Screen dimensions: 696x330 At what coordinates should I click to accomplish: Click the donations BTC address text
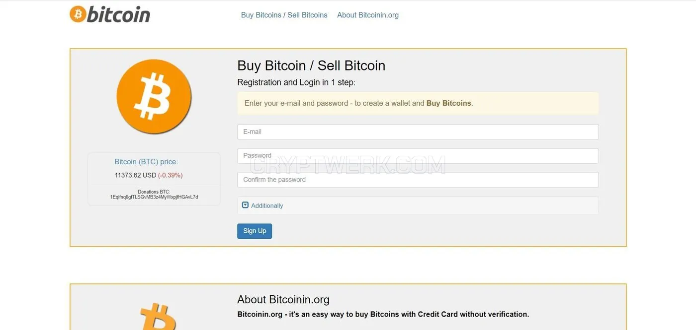pyautogui.click(x=154, y=197)
